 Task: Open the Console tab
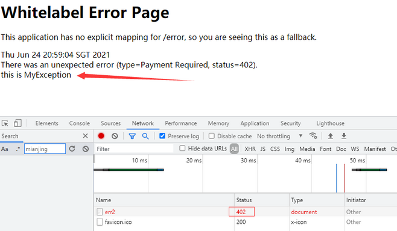click(x=80, y=123)
